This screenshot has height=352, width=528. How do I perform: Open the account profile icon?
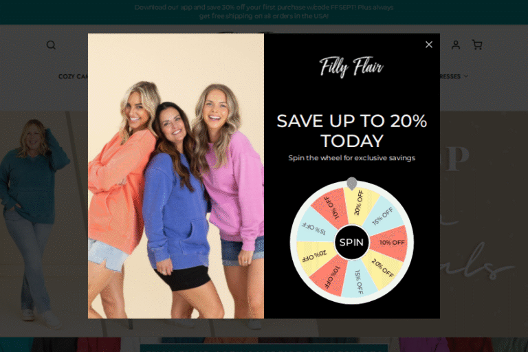coord(456,45)
